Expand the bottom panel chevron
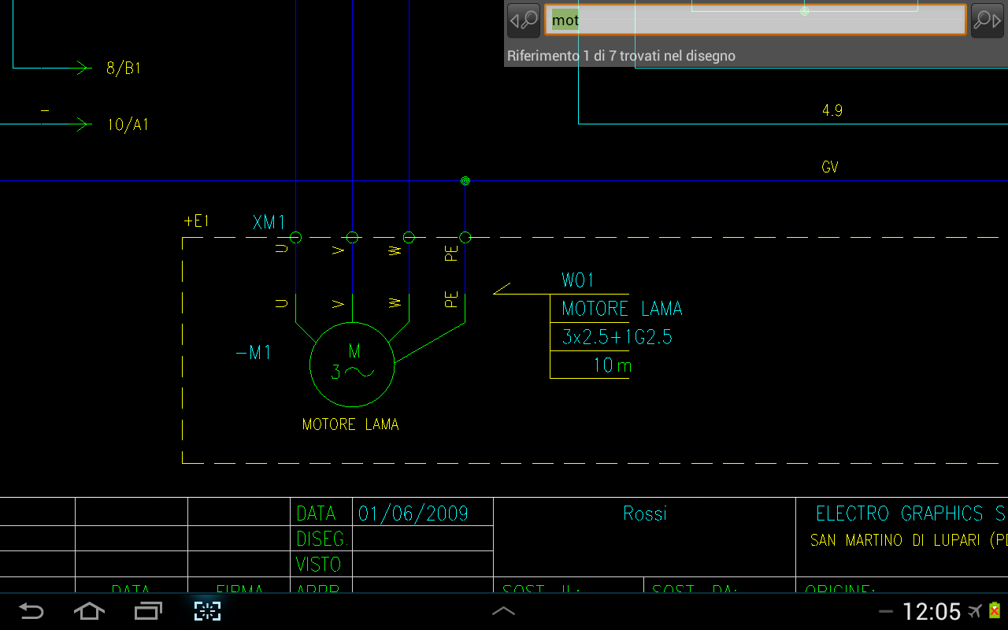This screenshot has width=1008, height=630. pyautogui.click(x=503, y=611)
